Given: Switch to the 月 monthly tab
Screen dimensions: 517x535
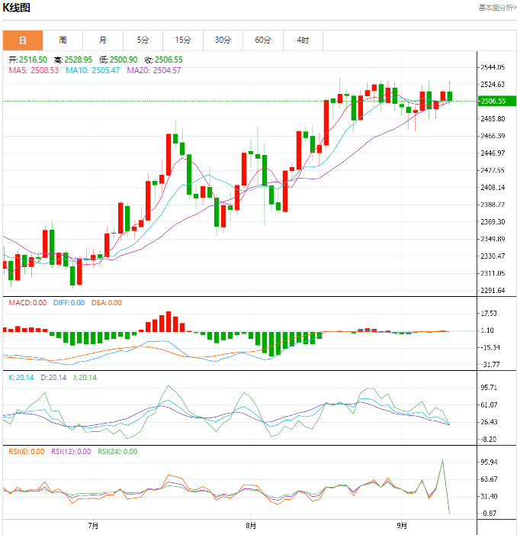Looking at the screenshot, I should (x=103, y=40).
